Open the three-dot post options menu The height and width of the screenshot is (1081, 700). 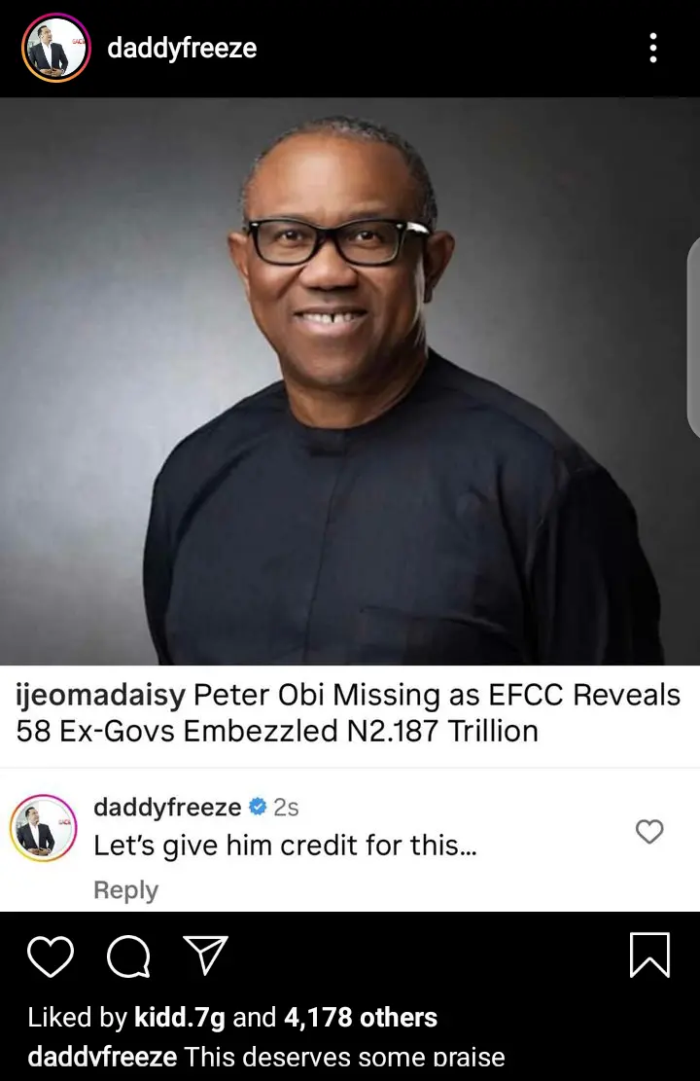(x=652, y=48)
